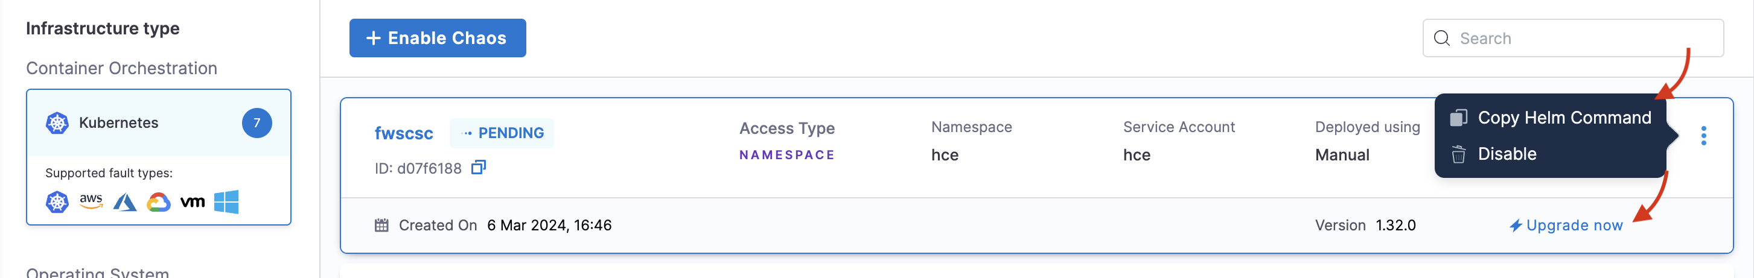This screenshot has height=278, width=1754.
Task: Click the Google Cloud fault type icon
Action: [x=158, y=202]
